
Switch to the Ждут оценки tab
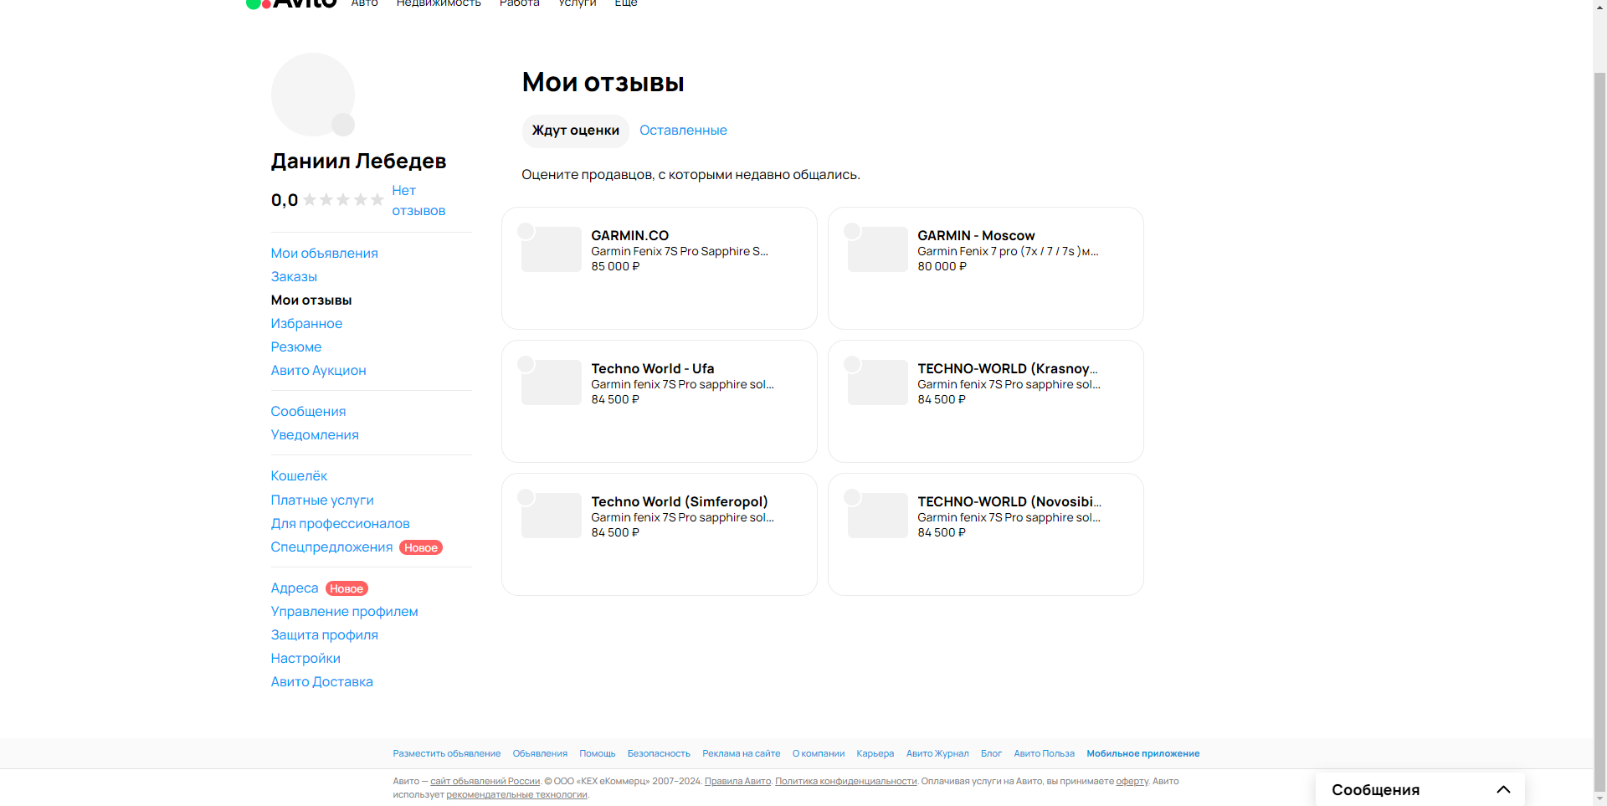(576, 131)
